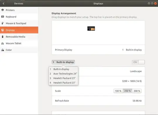Screen dimensions: 158x115
Task: Click the display 1 thumbnail in arrangement
Action: [91, 29]
